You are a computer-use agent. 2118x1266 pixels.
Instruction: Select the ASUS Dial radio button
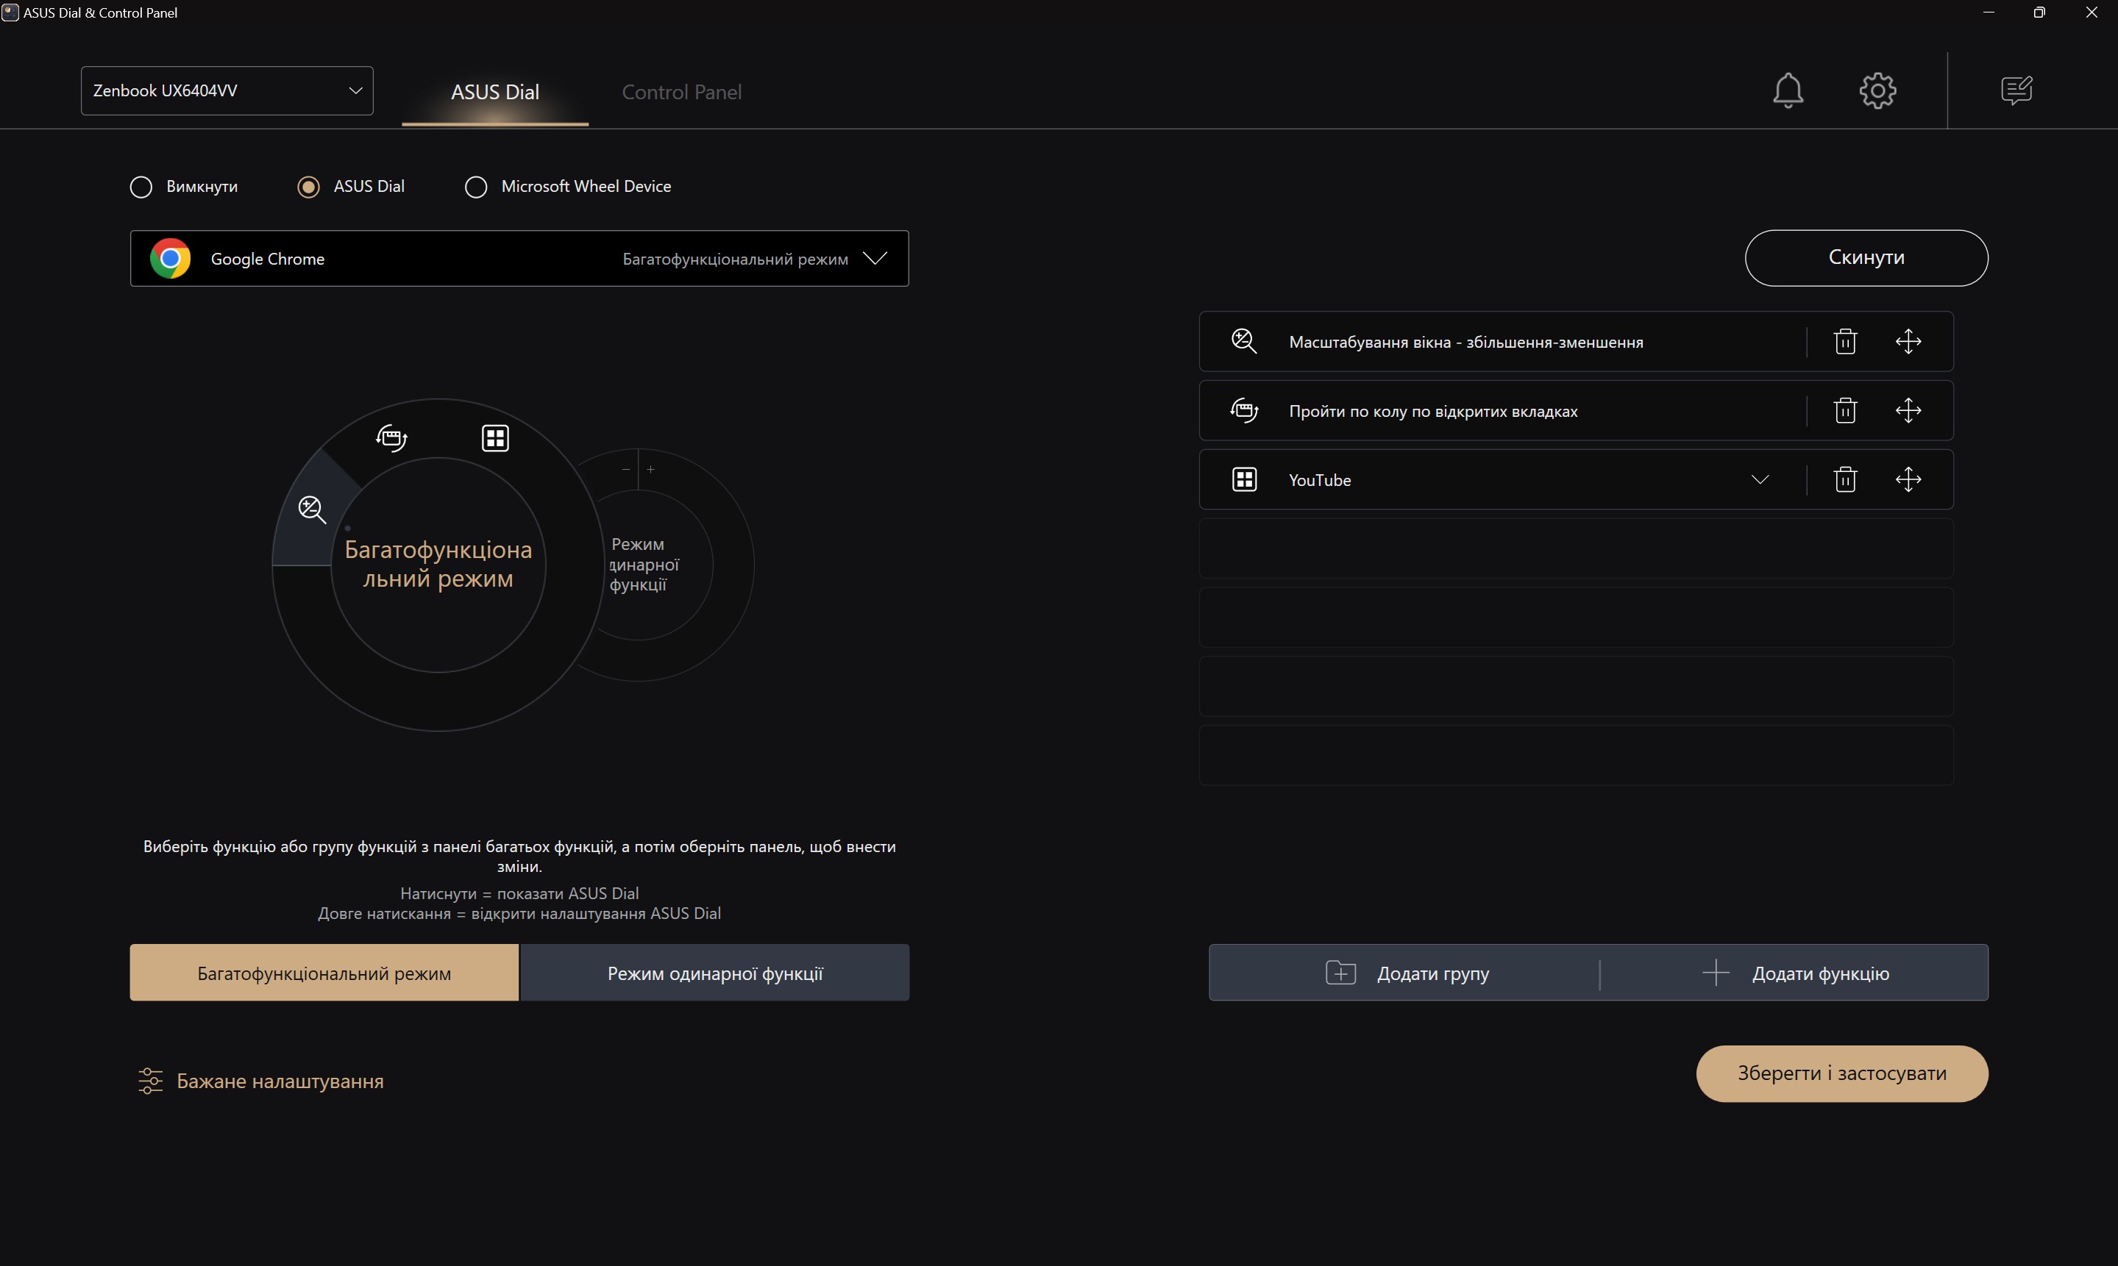(x=308, y=187)
